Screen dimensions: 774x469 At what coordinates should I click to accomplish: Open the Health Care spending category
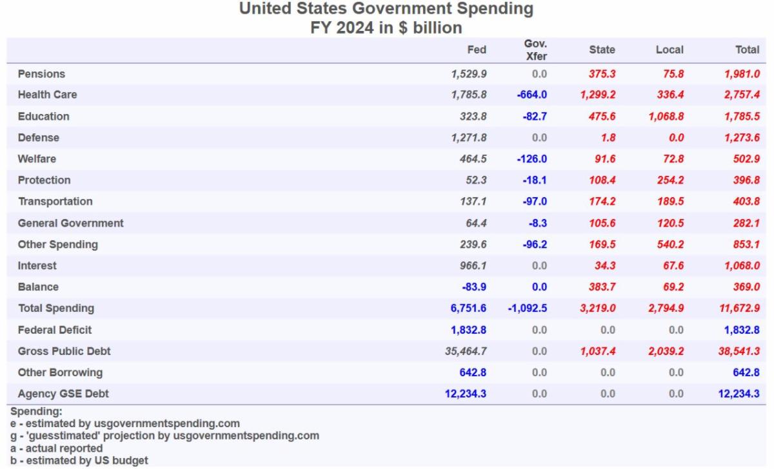[47, 95]
